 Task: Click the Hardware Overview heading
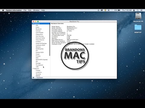click(57, 24)
